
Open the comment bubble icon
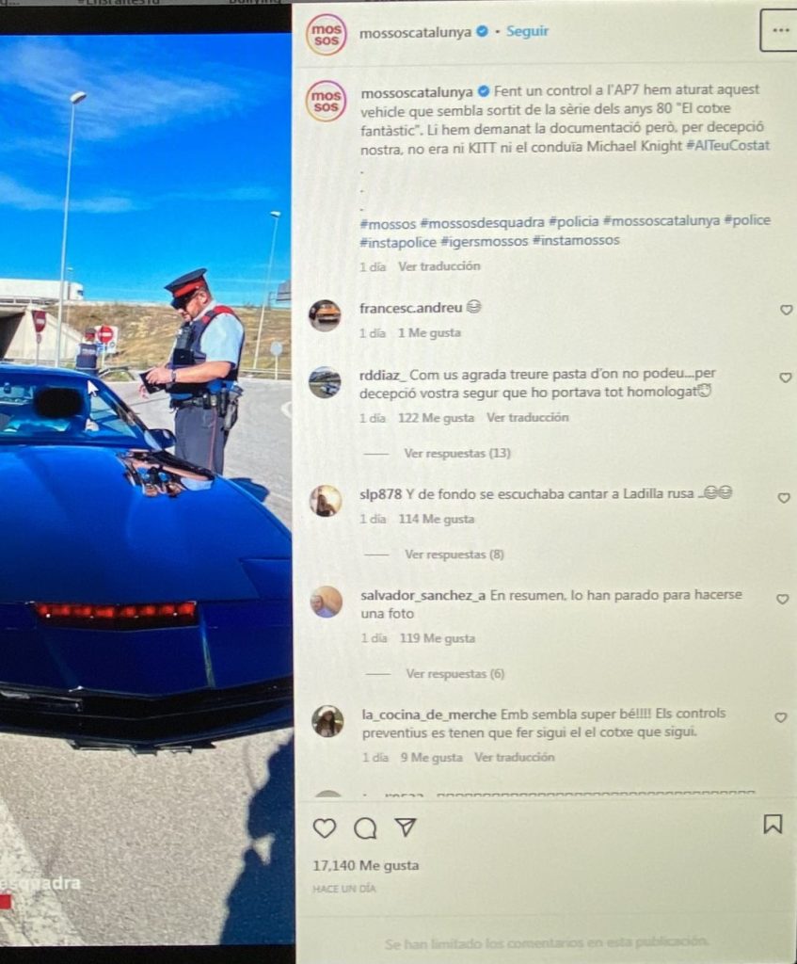(366, 828)
